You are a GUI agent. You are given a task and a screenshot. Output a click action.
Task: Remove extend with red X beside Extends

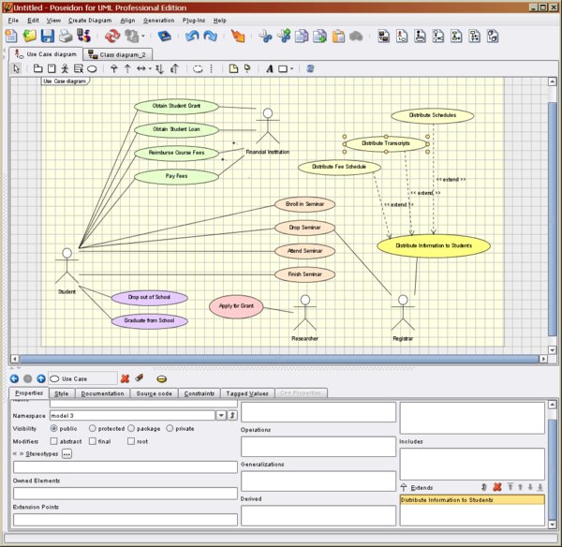(497, 487)
